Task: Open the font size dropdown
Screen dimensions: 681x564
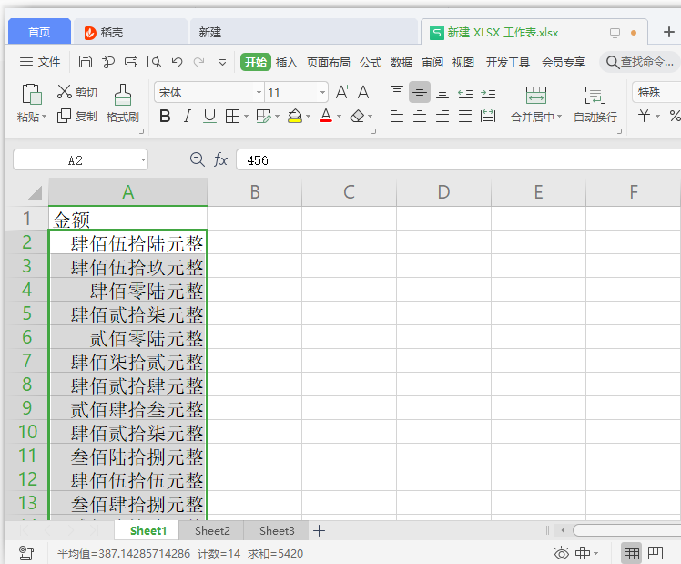Action: point(322,92)
